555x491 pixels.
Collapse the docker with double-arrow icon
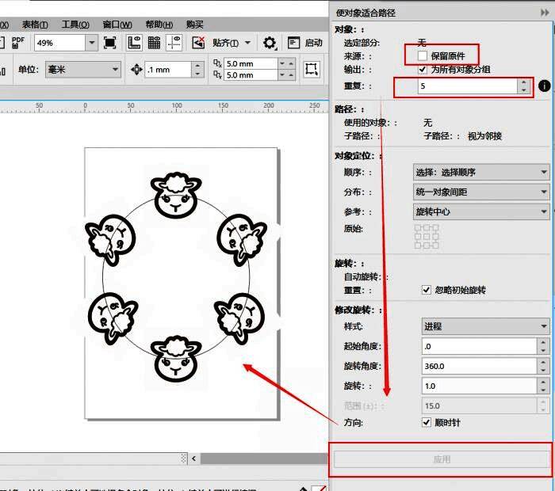[x=543, y=13]
